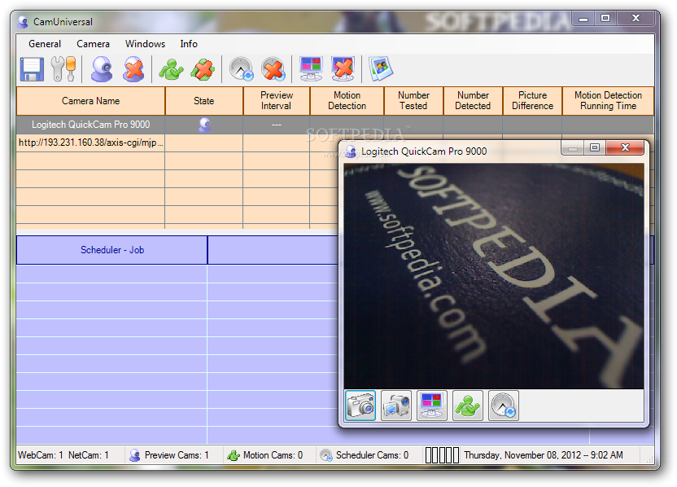
Task: Click the webcam state icon in the Logitech row
Action: tap(205, 125)
